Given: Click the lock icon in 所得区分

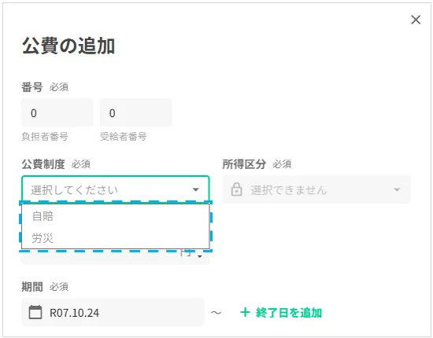Looking at the screenshot, I should (x=237, y=189).
